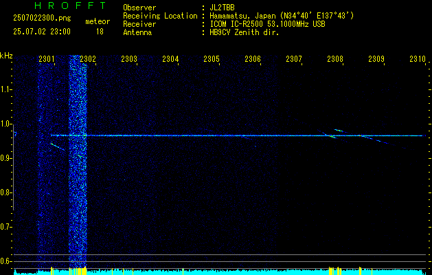Click the bright noise burst band before 2302
The height and width of the screenshot is (275, 432).
point(78,163)
